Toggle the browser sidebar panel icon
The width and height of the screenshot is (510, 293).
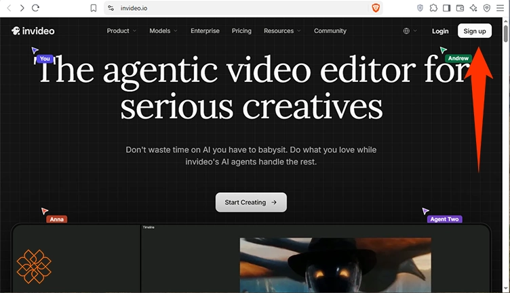[x=446, y=8]
